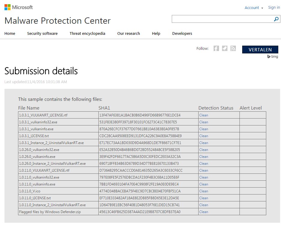Click Clean for 1.0.3.1_VULKANRT_LICENSE.rtf
Viewport: 281px width, 226px height.
[204, 115]
